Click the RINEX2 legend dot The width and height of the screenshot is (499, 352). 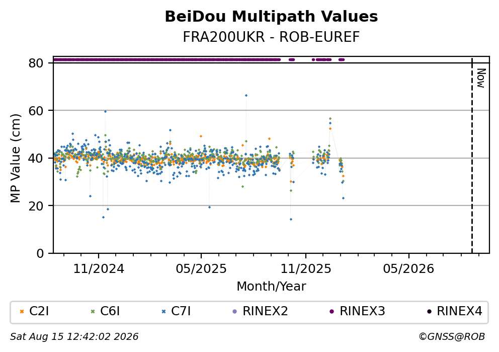click(x=235, y=312)
